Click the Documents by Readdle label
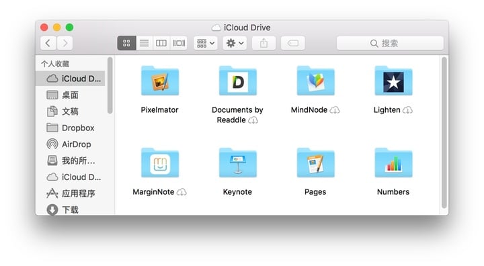The width and height of the screenshot is (484, 266). (x=237, y=115)
